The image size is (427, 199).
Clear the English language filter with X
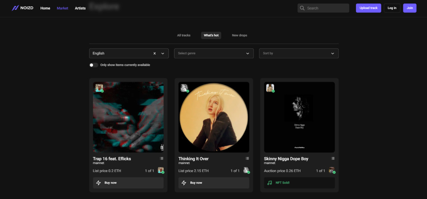tap(154, 53)
